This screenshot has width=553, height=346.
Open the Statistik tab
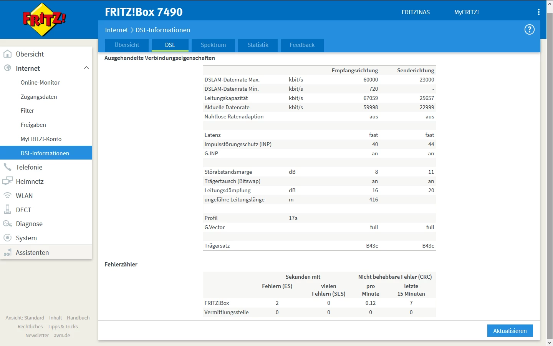tap(258, 45)
